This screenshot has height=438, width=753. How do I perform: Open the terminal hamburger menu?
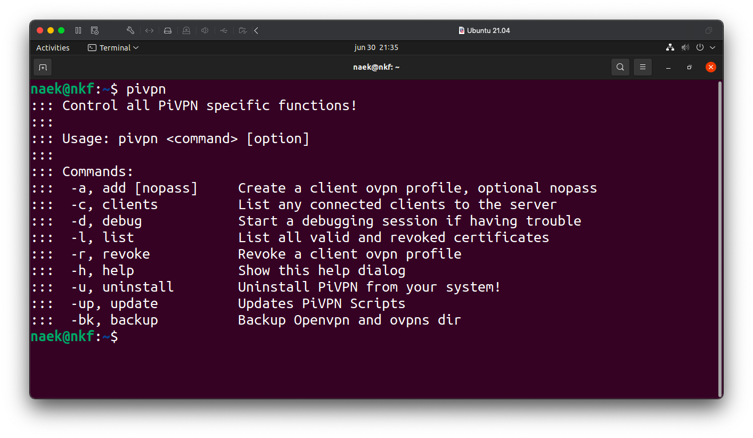[x=643, y=67]
